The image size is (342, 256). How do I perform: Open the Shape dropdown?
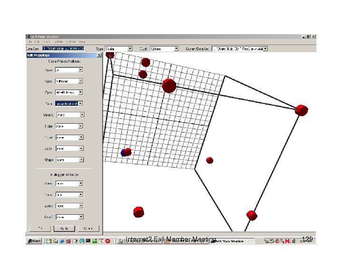tap(70, 160)
